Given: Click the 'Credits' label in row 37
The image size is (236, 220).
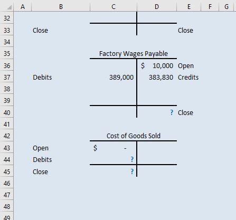Looking at the screenshot, I should [x=188, y=77].
